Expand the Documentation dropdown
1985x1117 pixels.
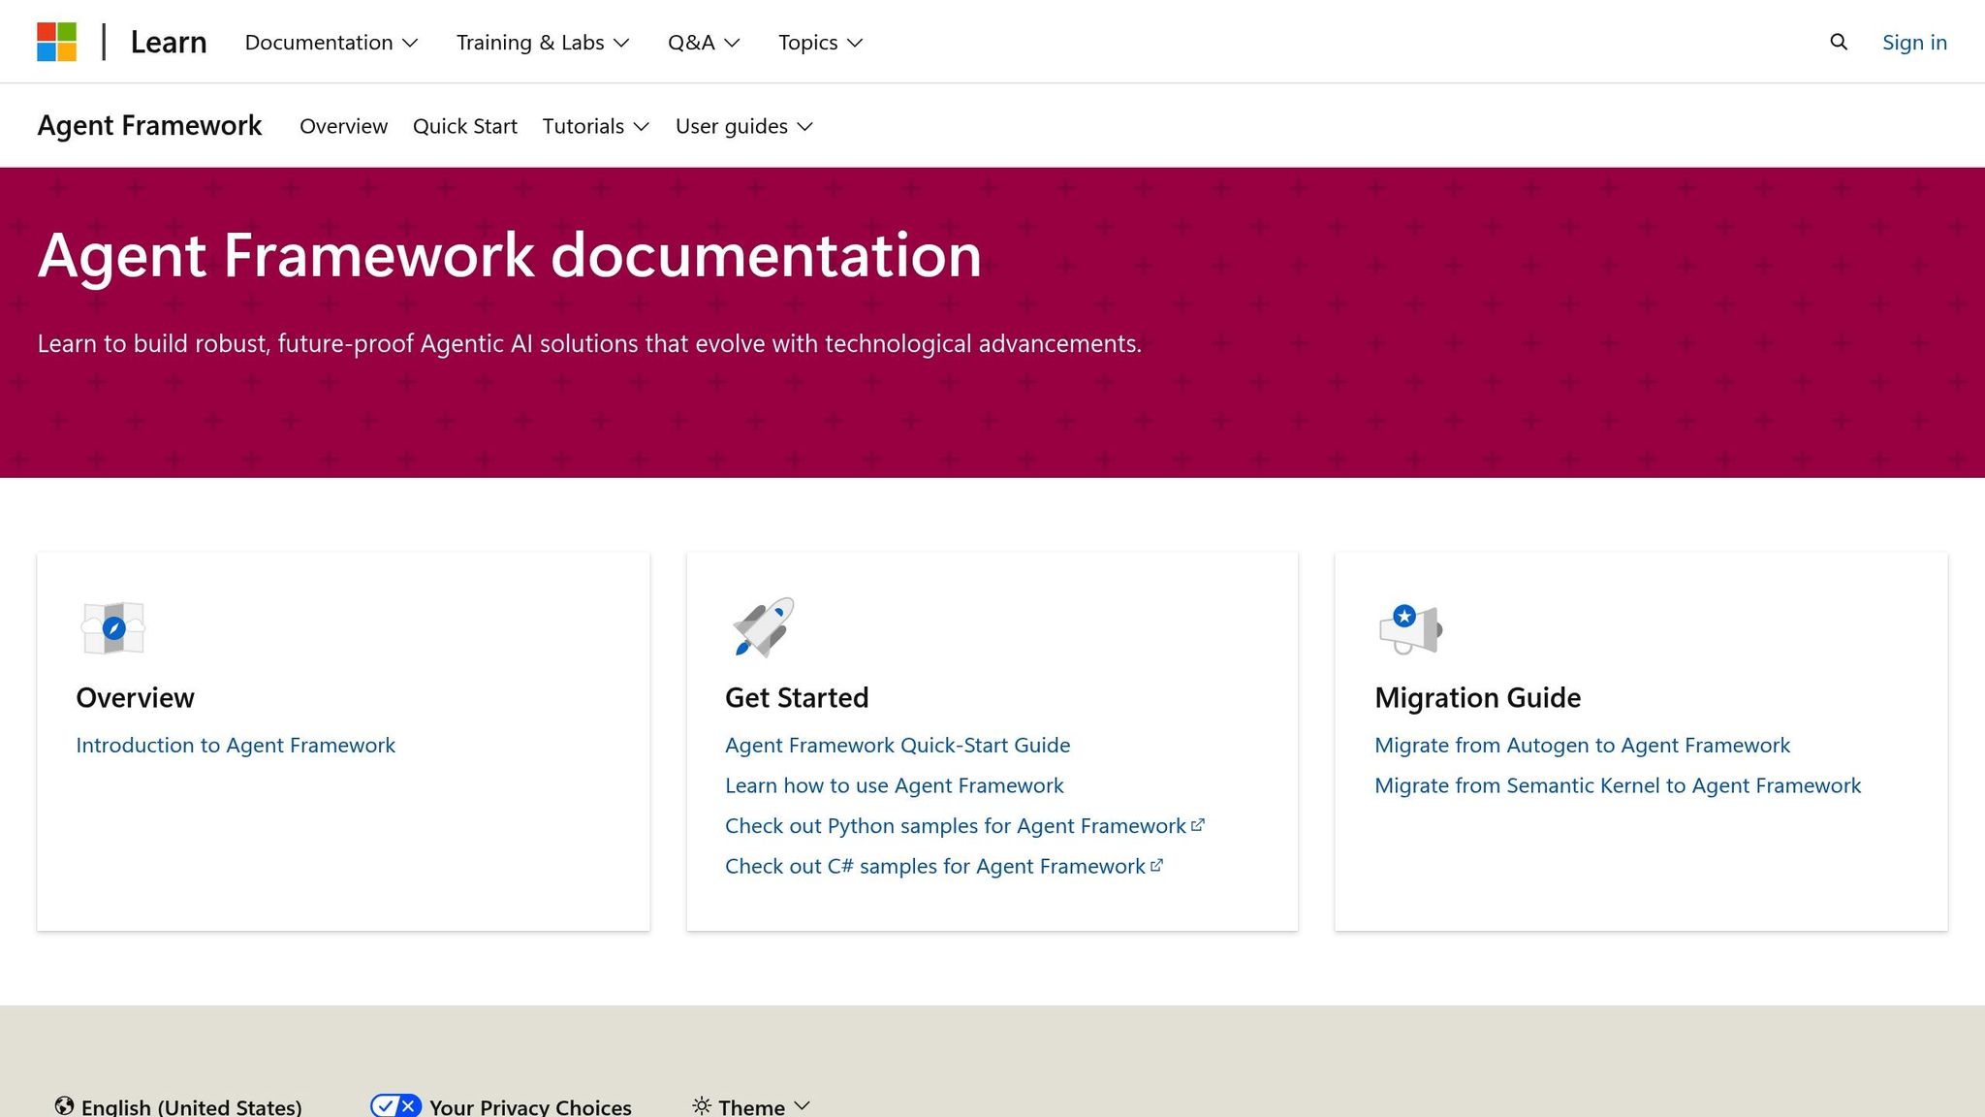coord(331,42)
